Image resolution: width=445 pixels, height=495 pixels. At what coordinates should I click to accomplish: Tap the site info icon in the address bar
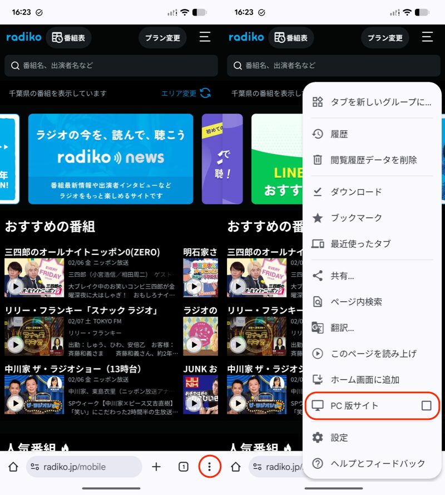coord(34,466)
